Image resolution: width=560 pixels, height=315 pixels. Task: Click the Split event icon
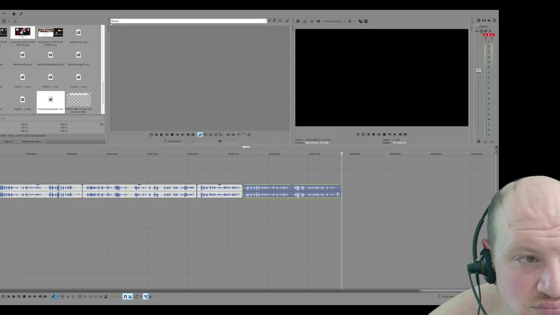101,297
